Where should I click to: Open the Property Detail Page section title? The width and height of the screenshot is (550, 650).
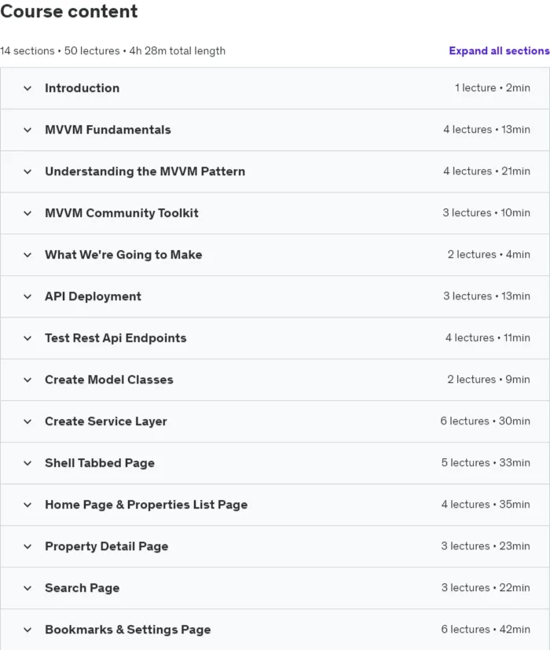click(107, 546)
